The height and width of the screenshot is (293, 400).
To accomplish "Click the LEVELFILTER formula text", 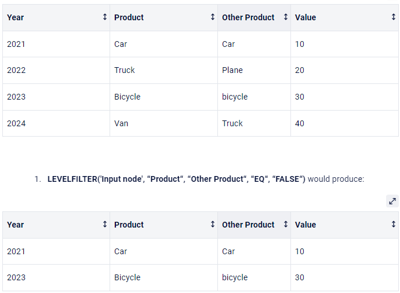I will tap(176, 179).
